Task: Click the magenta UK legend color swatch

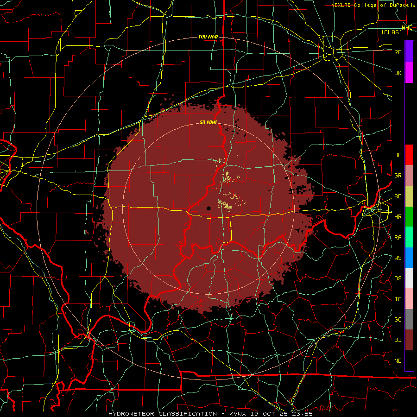Action: click(409, 73)
